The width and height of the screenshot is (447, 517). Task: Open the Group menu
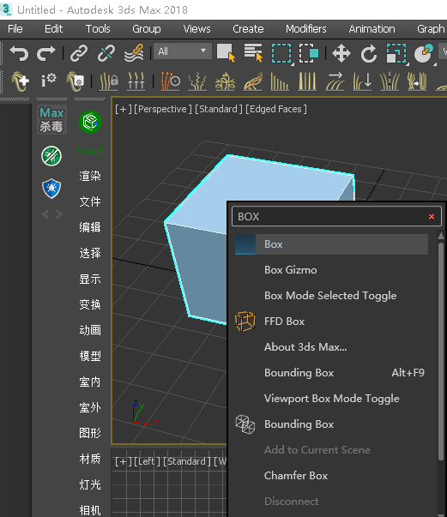coord(147,28)
